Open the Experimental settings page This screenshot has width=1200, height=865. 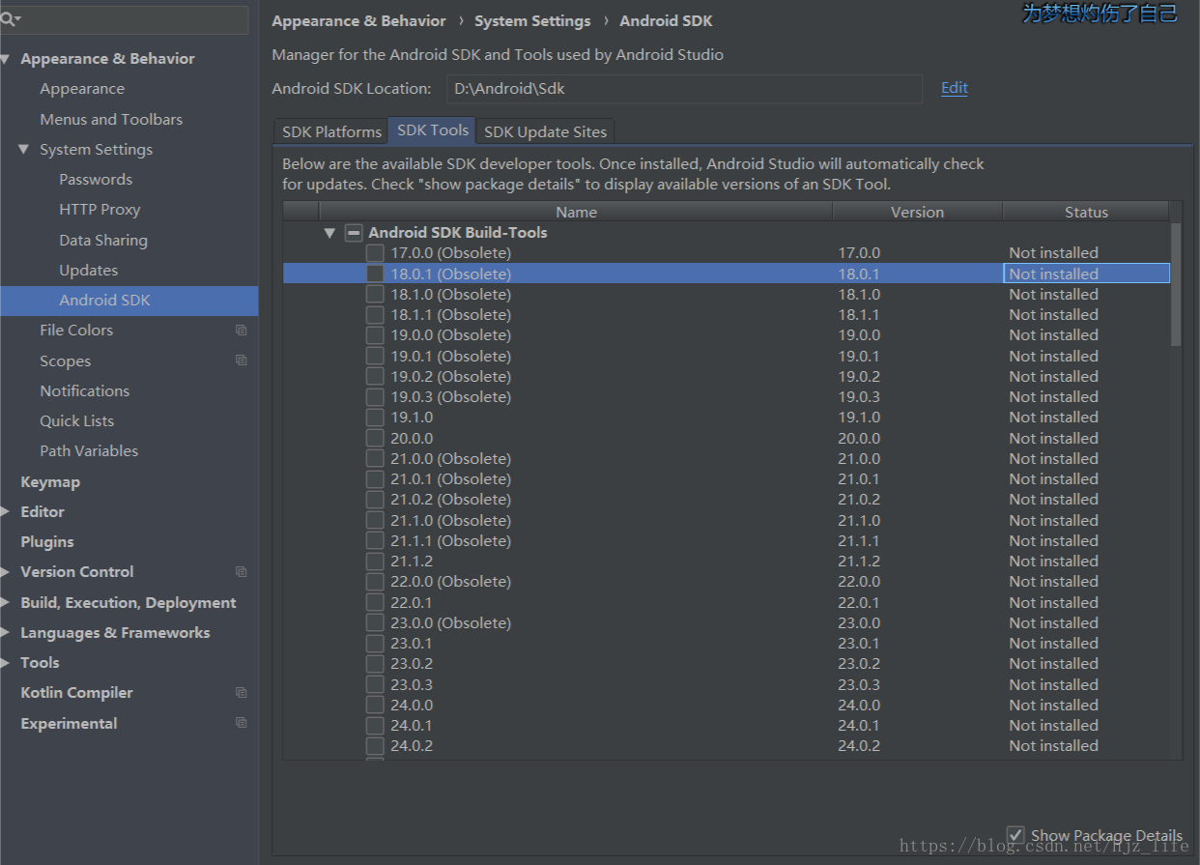pyautogui.click(x=69, y=723)
